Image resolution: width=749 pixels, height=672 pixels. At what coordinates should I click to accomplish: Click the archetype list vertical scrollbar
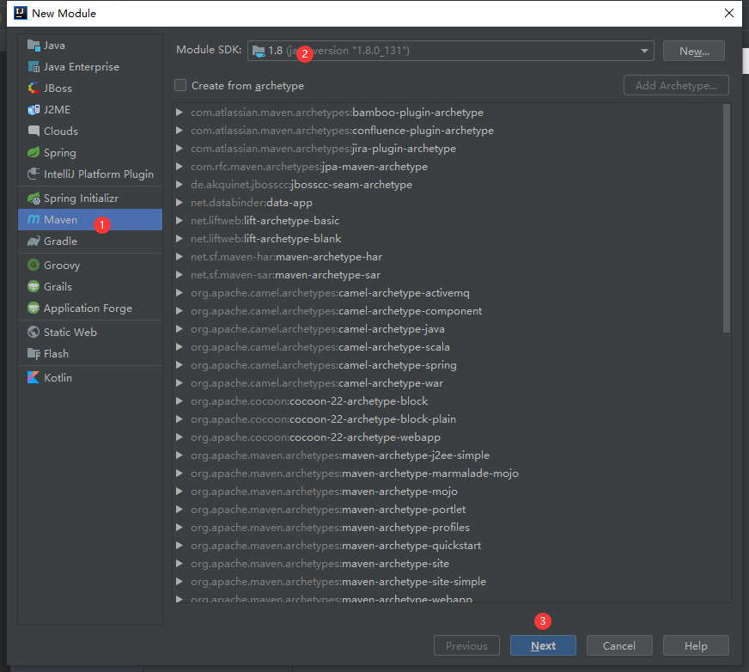(x=727, y=218)
